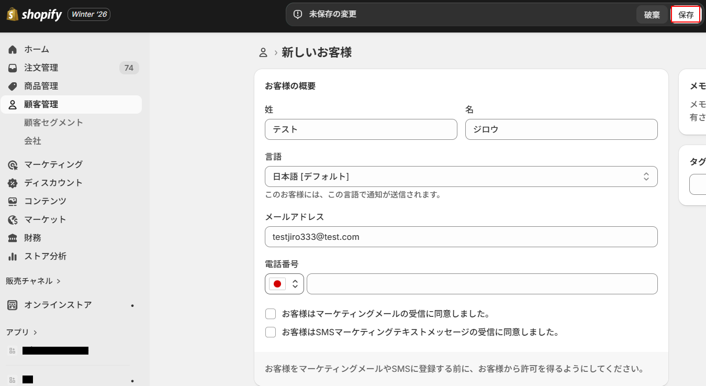Click the 電話番号 phone number field
Viewport: 706px width, 386px height.
481,284
